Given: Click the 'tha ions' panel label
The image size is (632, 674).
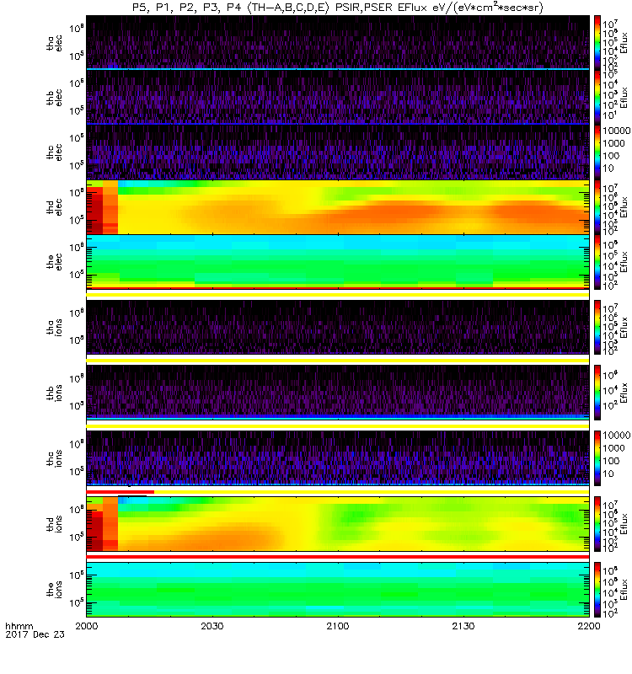Looking at the screenshot, I should pos(54,328).
